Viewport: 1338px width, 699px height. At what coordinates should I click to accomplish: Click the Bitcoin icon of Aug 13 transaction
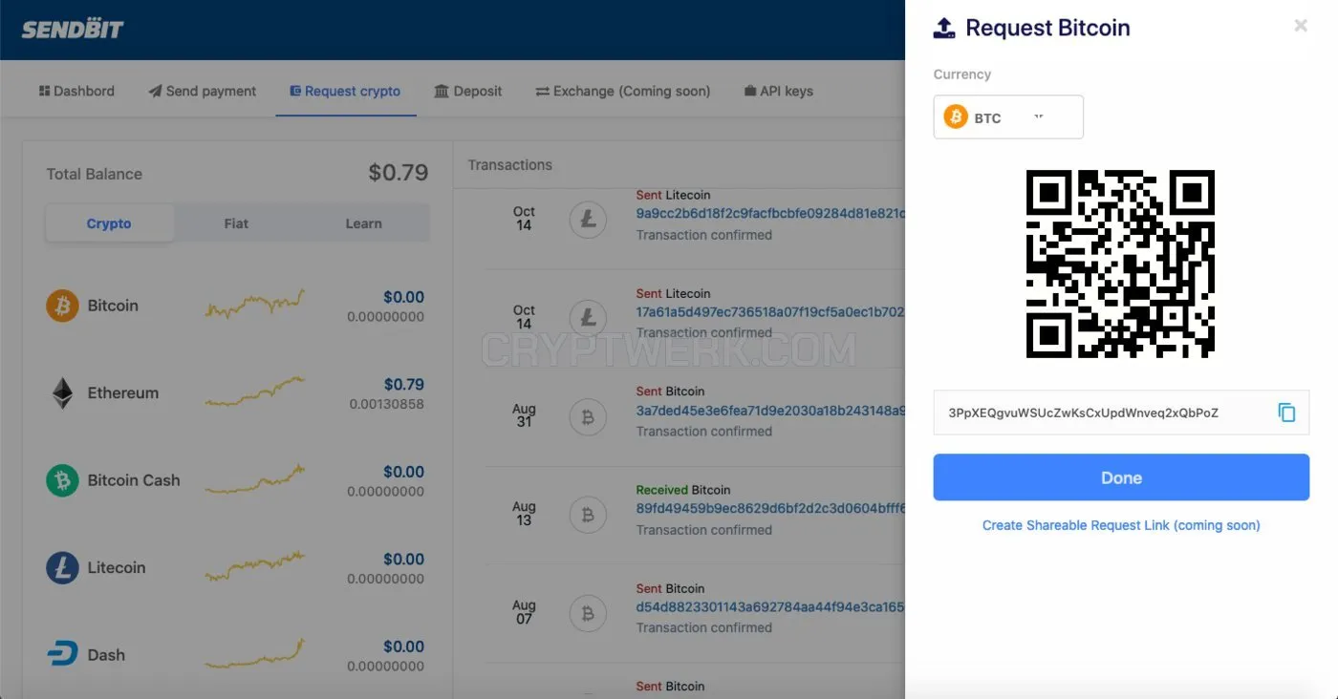[588, 516]
